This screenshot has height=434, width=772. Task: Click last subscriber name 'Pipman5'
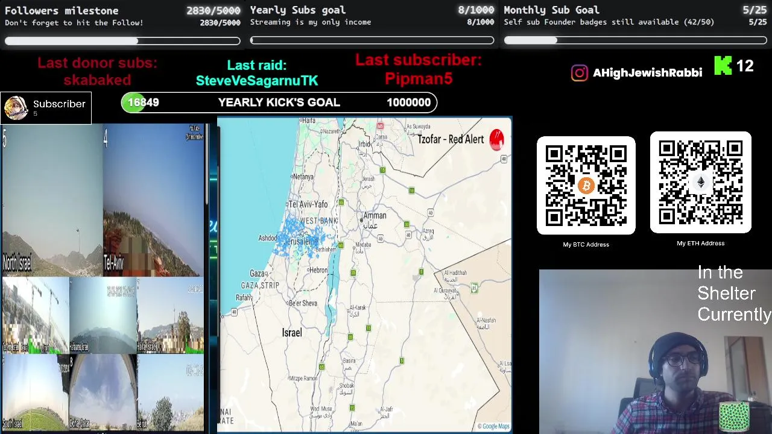coord(419,78)
